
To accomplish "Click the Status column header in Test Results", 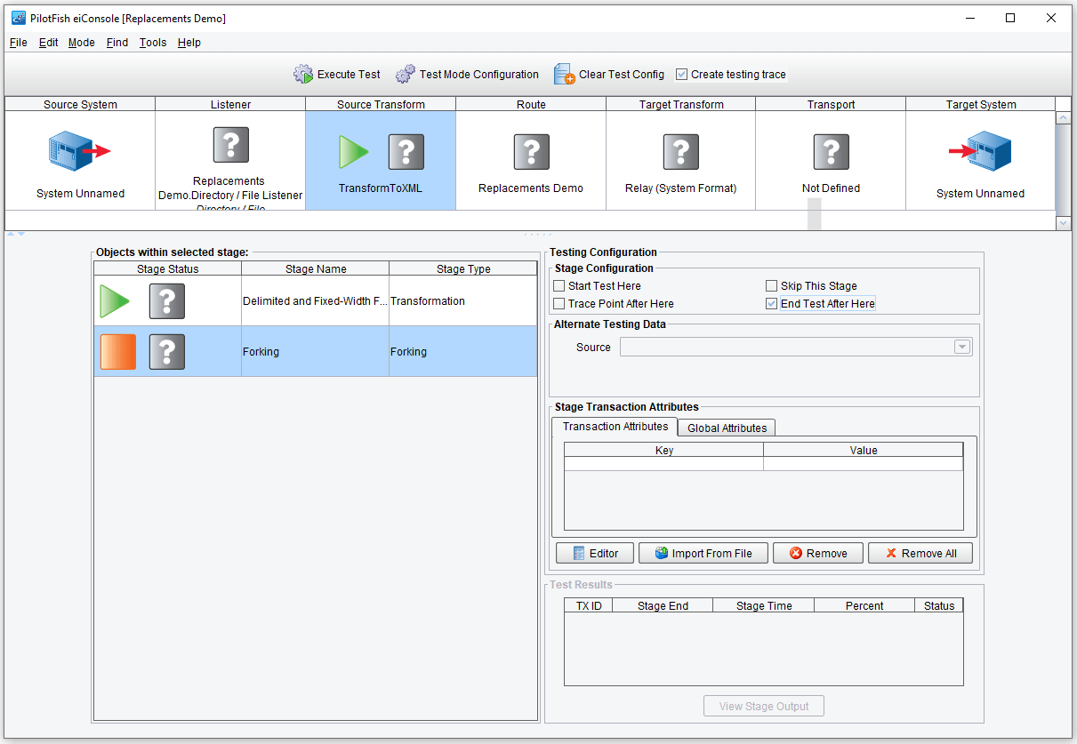I will point(939,605).
